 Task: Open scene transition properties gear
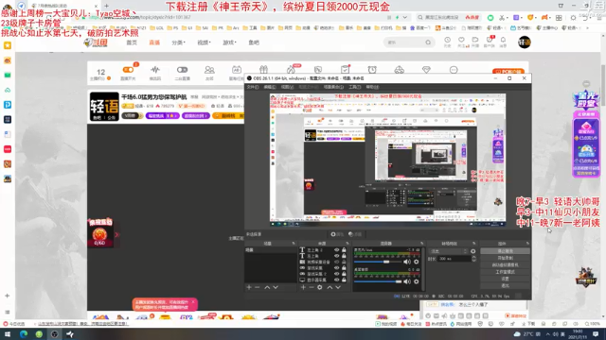[473, 251]
